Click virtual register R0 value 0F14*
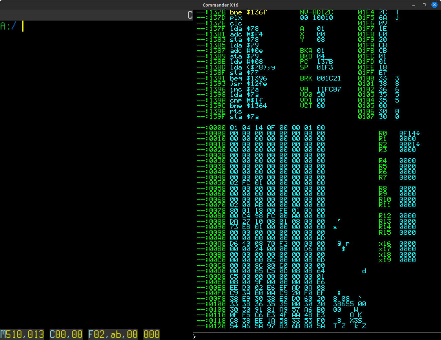Screen dimensions: 441x340 [x=410, y=134]
